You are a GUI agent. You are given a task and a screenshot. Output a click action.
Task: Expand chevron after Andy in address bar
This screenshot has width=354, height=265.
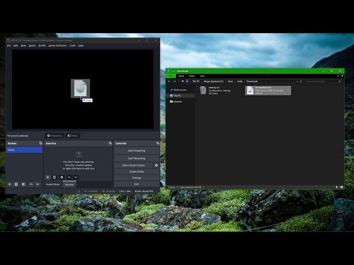tap(244, 81)
